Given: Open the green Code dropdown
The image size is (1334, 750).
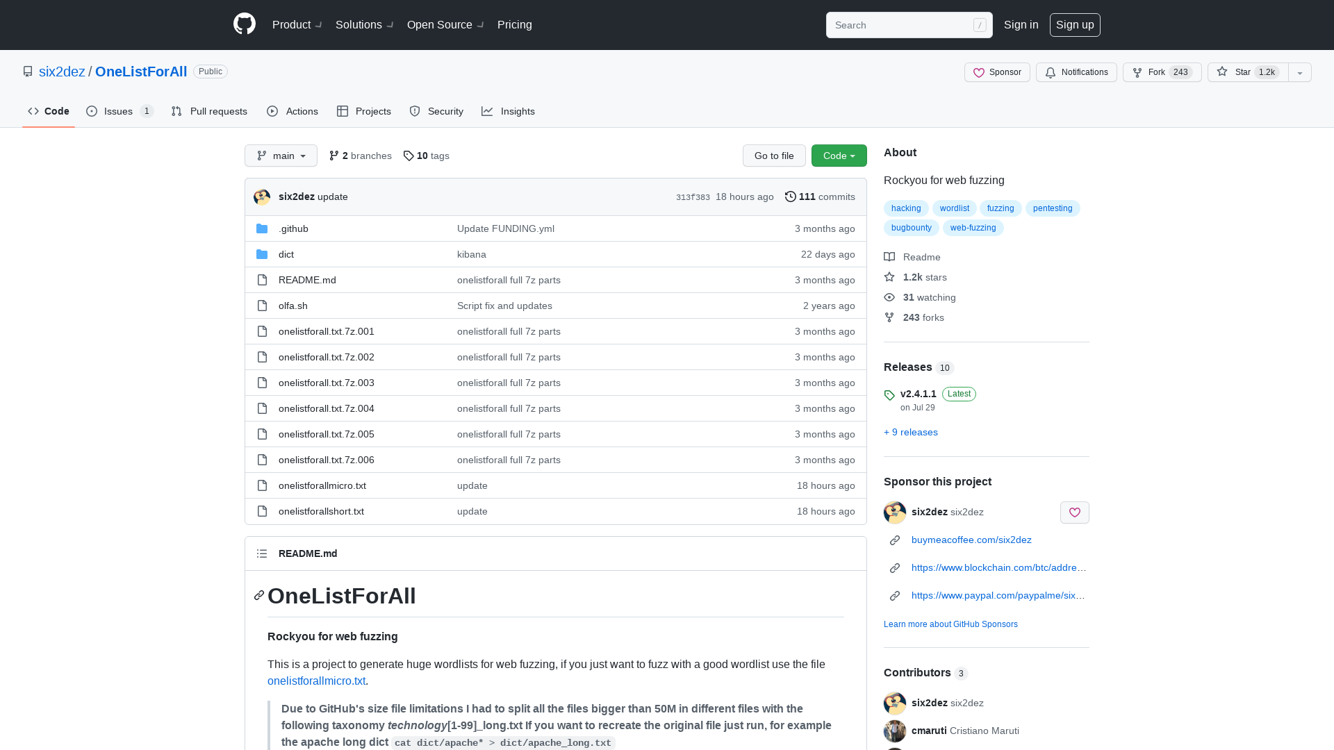Looking at the screenshot, I should [839, 156].
